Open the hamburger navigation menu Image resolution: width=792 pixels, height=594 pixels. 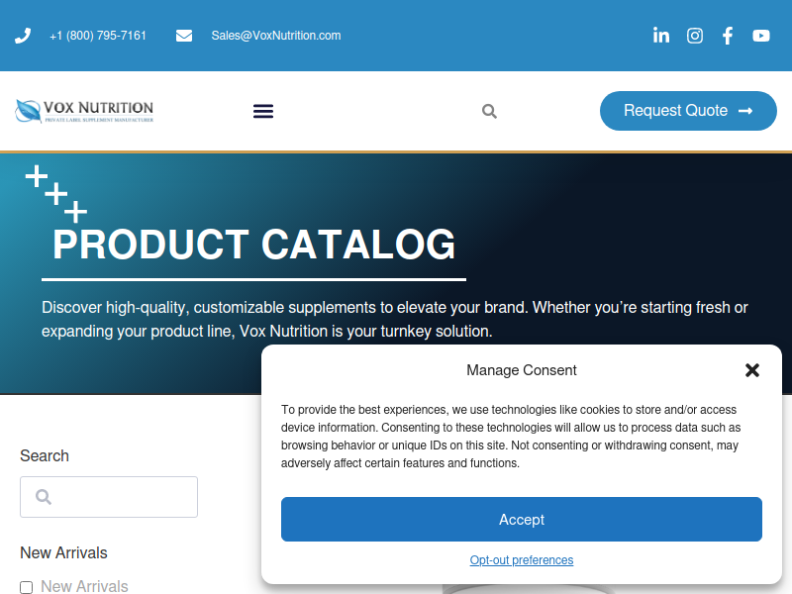pyautogui.click(x=263, y=111)
